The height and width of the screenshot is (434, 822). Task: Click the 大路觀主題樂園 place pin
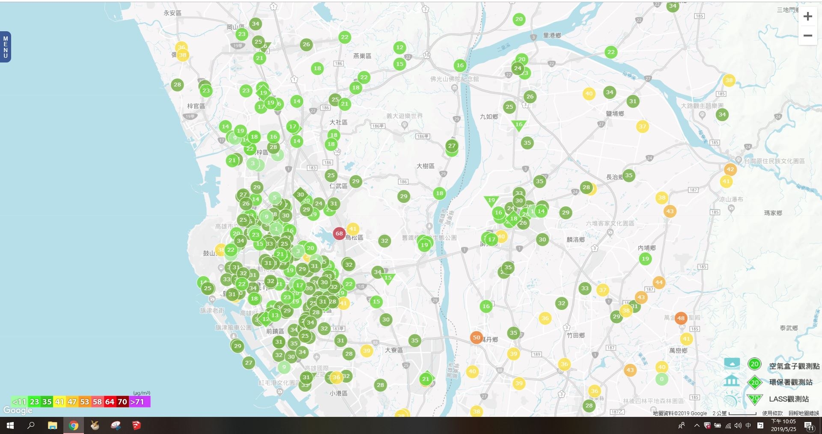pos(702,114)
